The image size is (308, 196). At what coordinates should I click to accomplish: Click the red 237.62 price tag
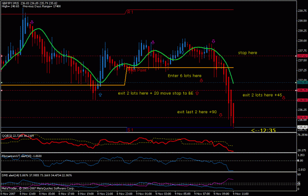tap(302, 56)
